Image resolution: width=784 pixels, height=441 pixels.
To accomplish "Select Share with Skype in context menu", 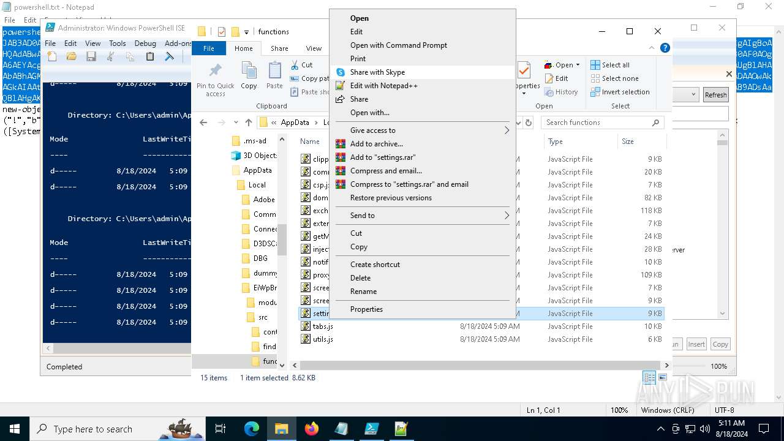I will (423, 72).
